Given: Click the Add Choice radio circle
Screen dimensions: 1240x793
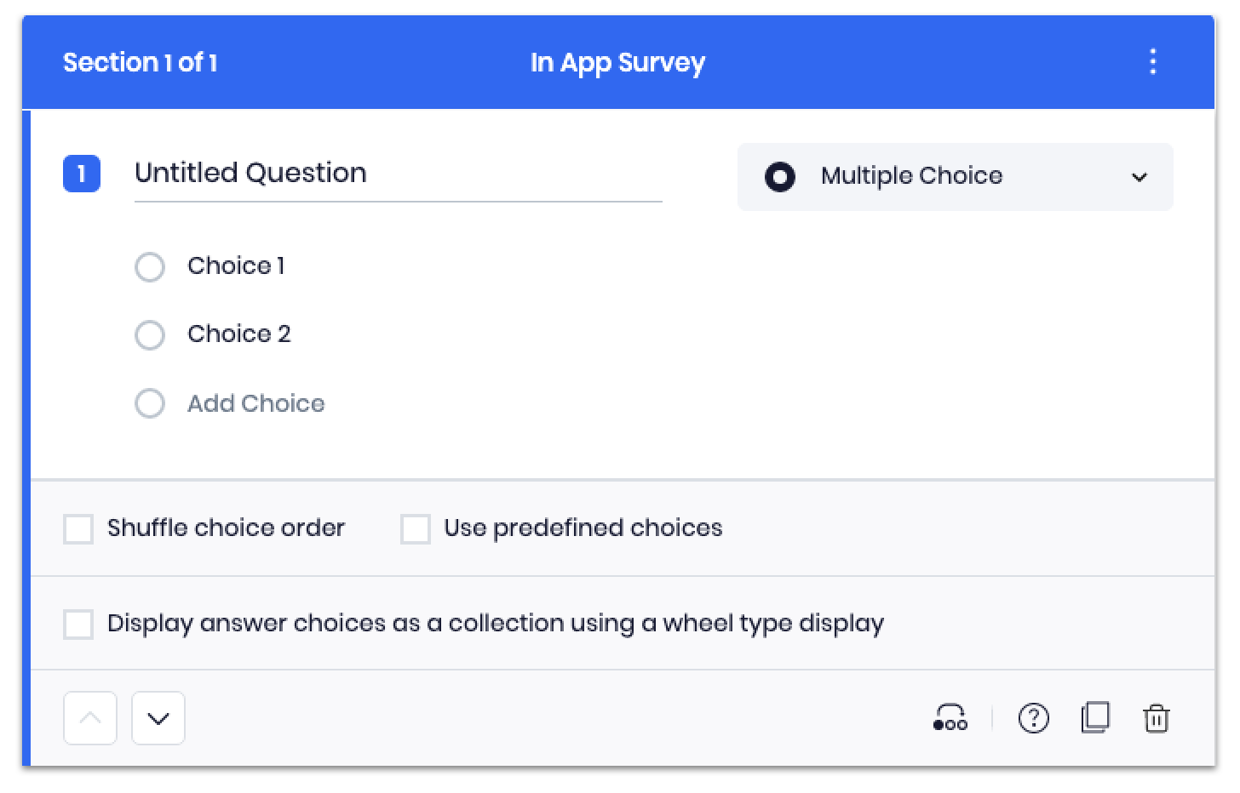Looking at the screenshot, I should tap(150, 403).
